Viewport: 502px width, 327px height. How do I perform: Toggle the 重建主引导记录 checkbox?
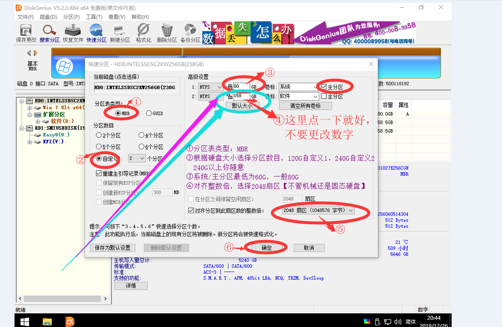(99, 174)
